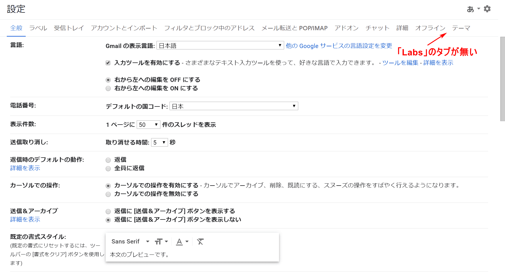
Task: Click the text color A icon
Action: 179,241
